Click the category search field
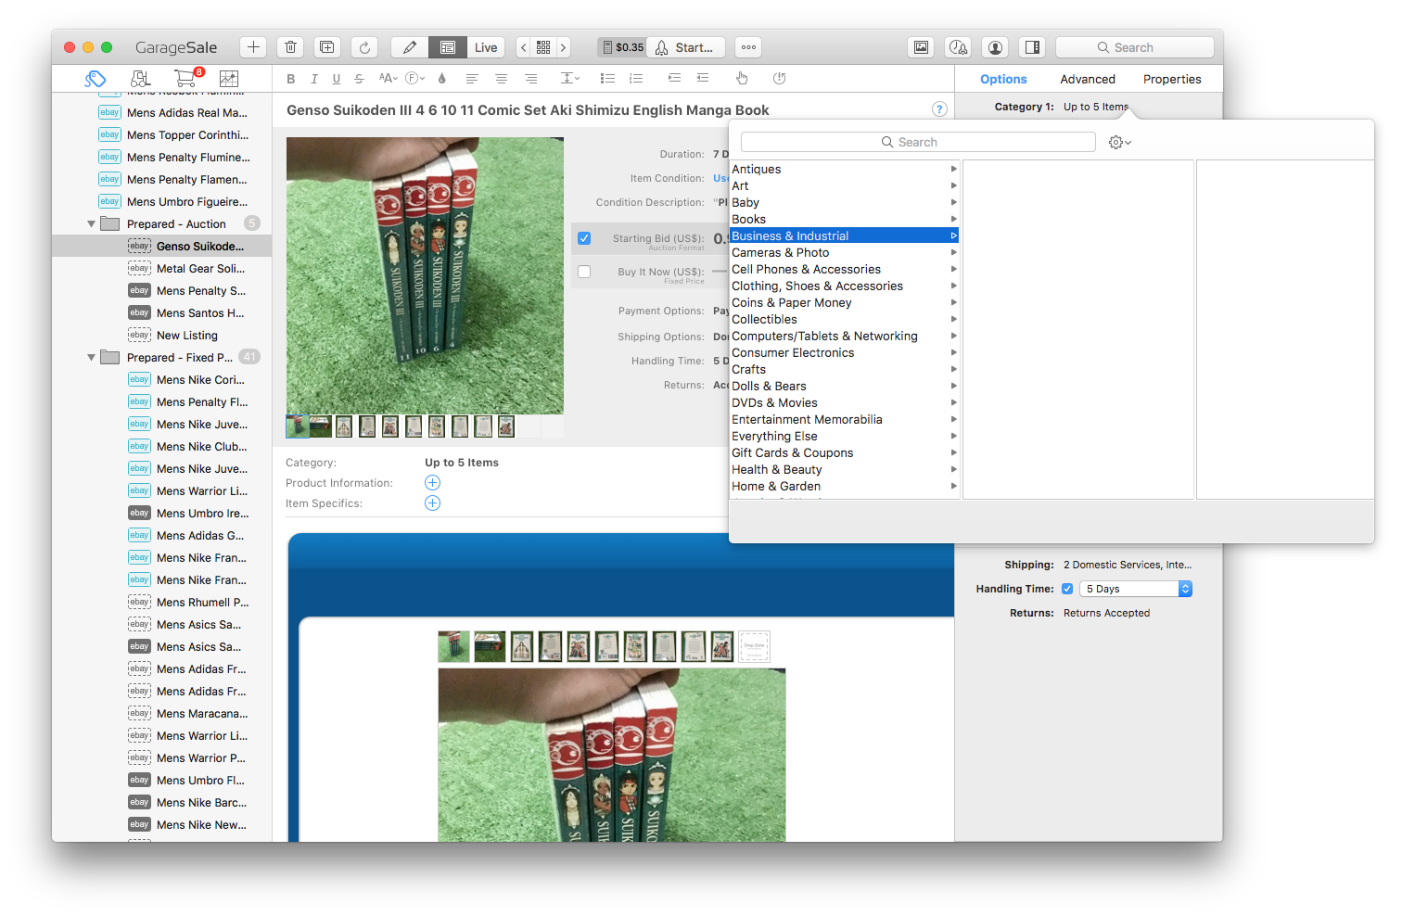Viewport: 1402px width, 916px height. click(x=918, y=142)
